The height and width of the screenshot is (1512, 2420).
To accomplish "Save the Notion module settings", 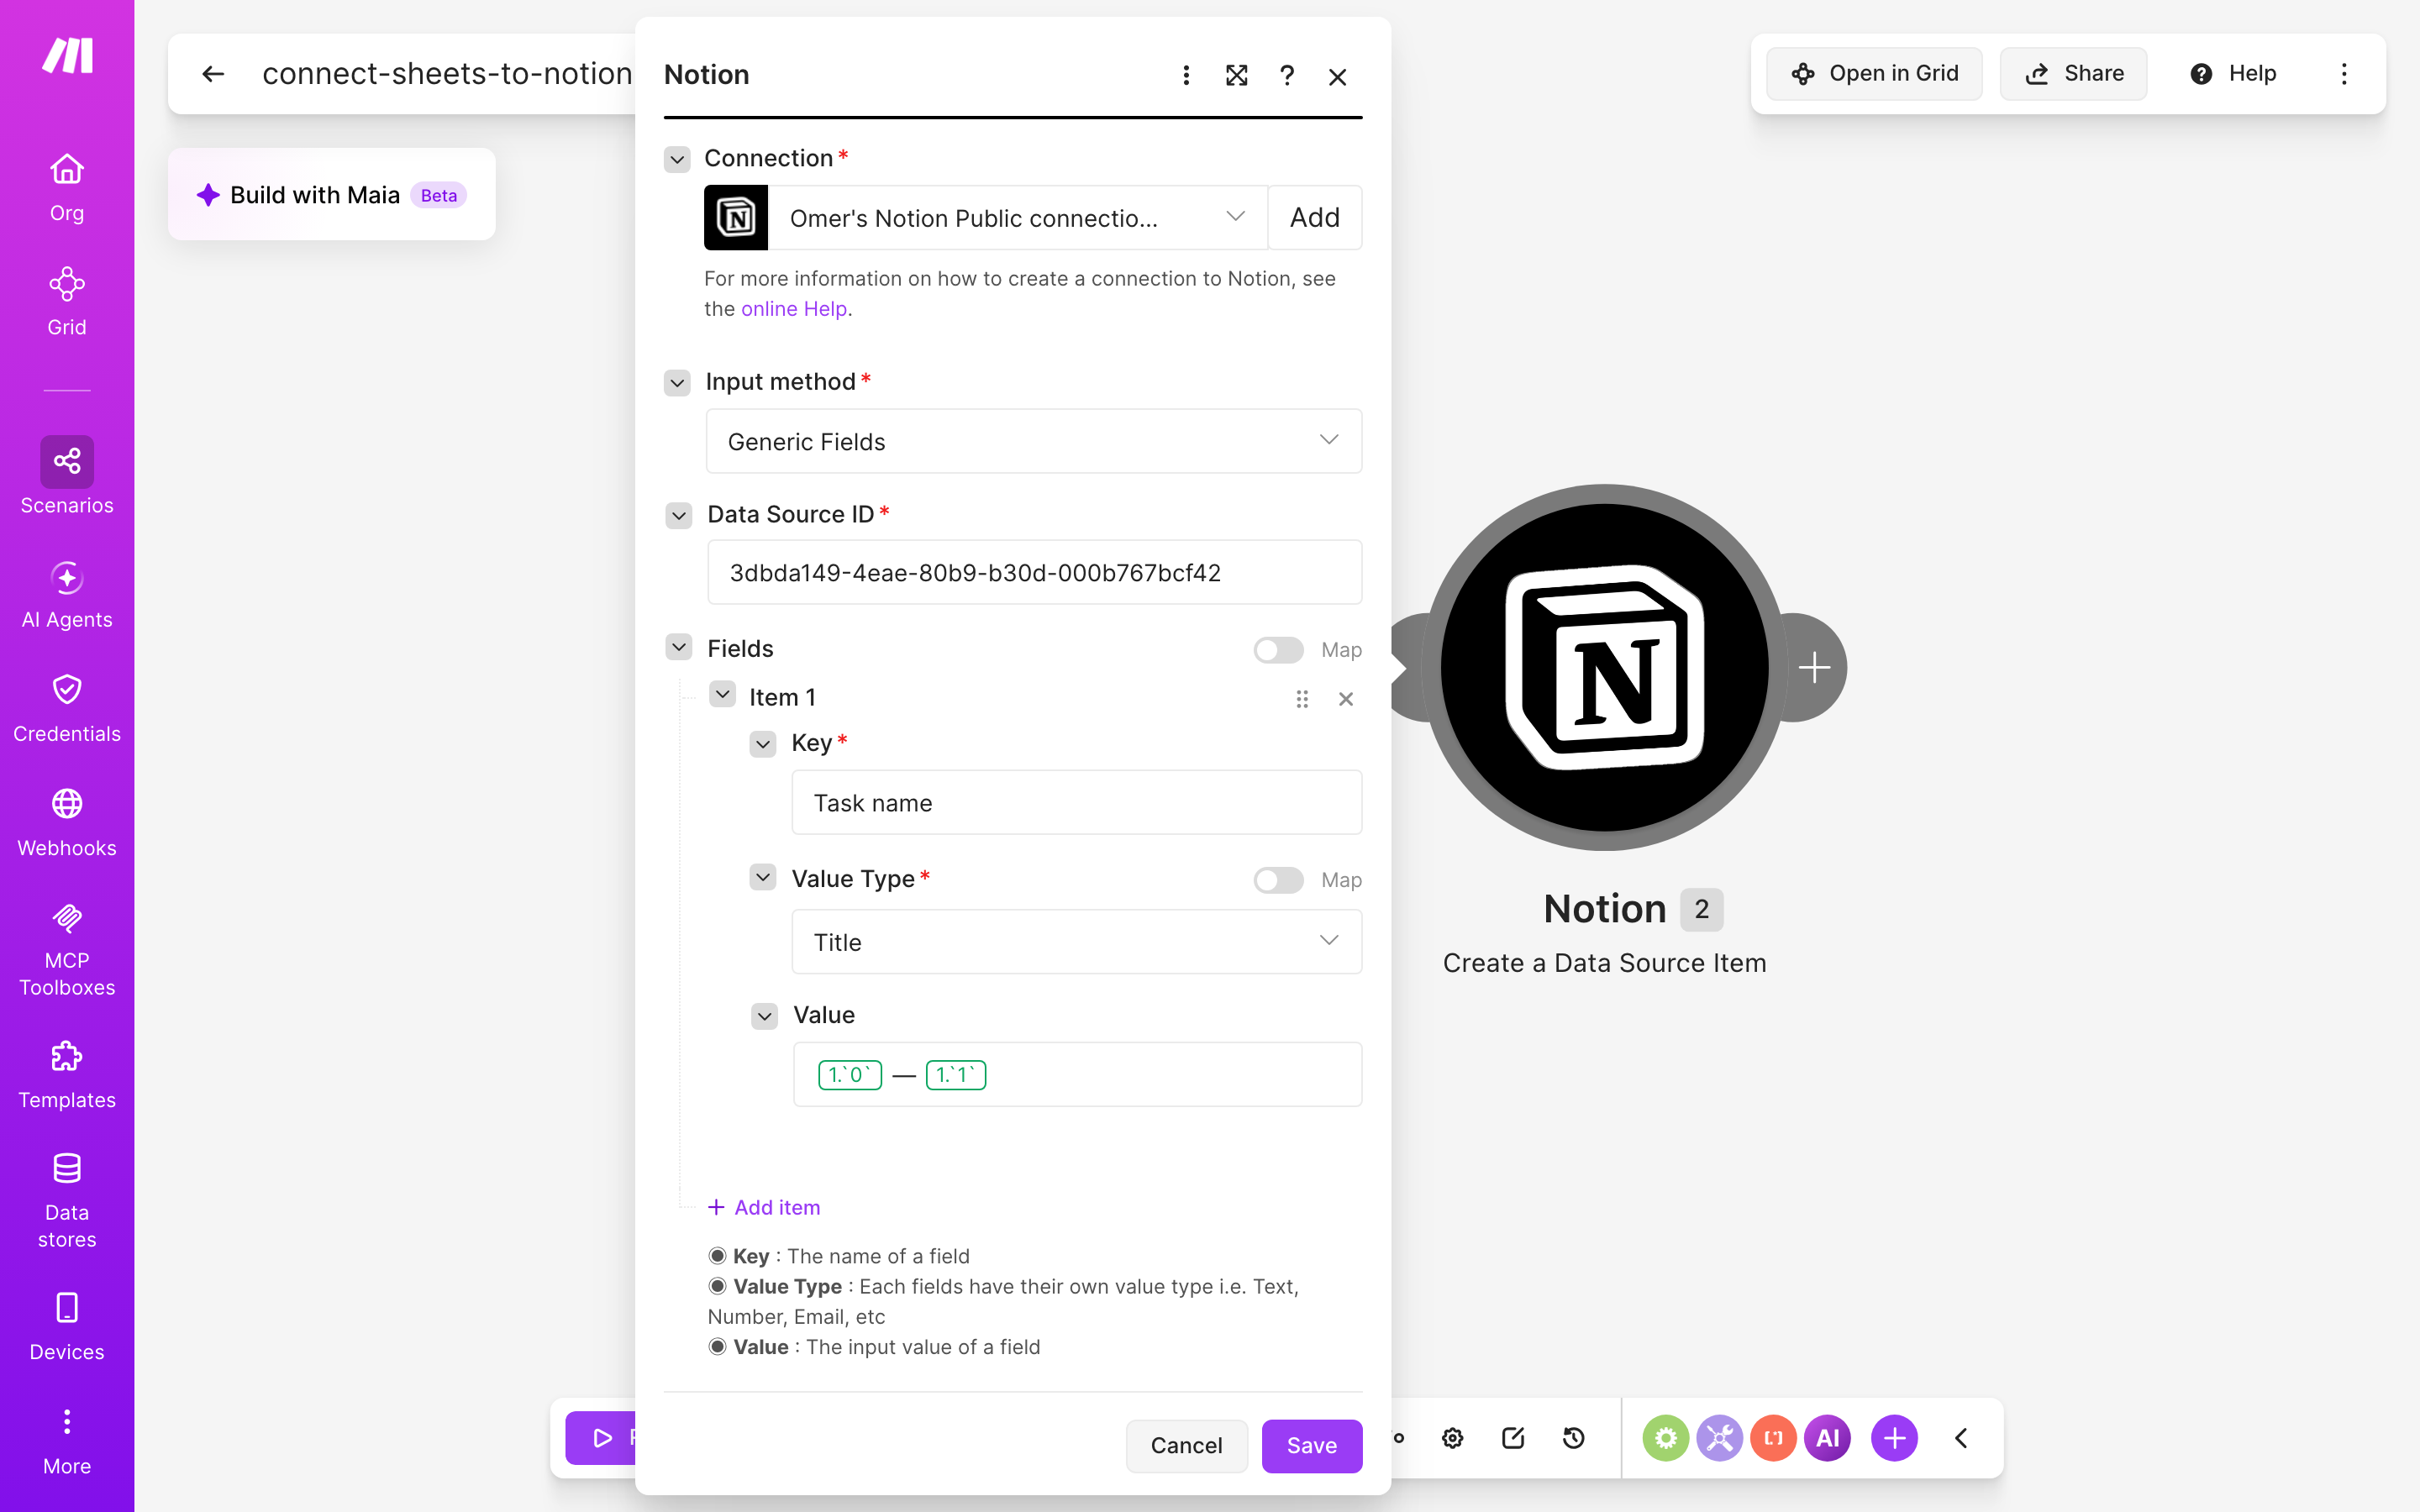I will pyautogui.click(x=1312, y=1446).
